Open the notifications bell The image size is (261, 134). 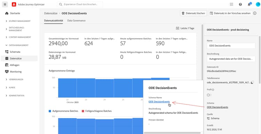[x=249, y=4]
